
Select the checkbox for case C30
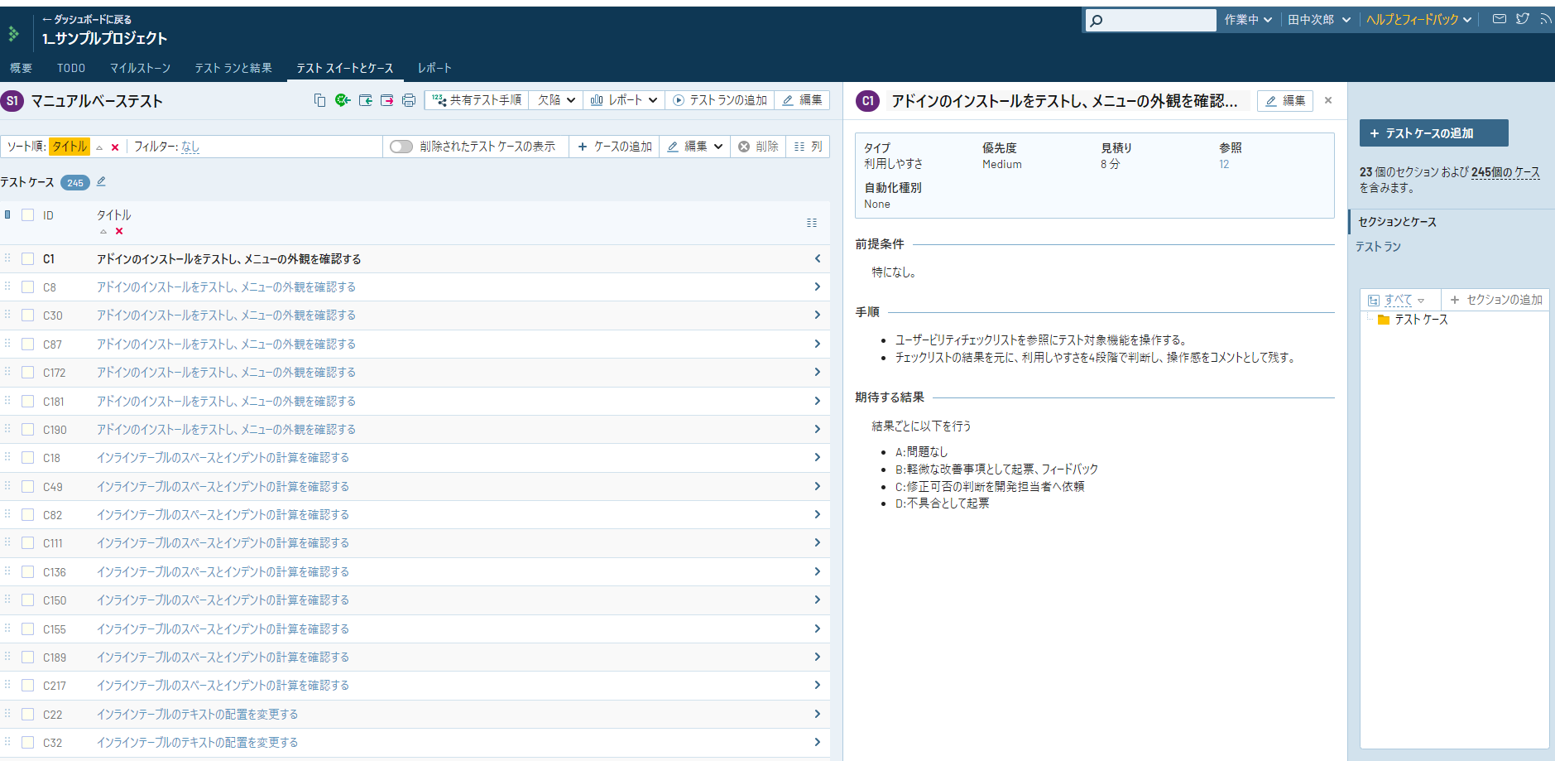click(27, 315)
